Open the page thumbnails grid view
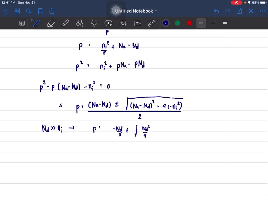This screenshot has width=268, height=201. (x=17, y=11)
